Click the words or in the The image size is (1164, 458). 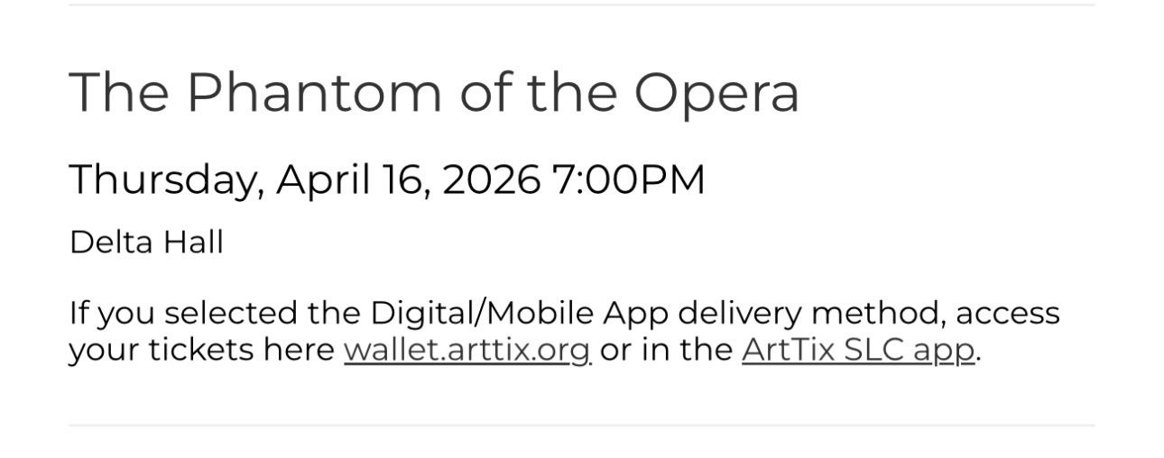point(666,350)
